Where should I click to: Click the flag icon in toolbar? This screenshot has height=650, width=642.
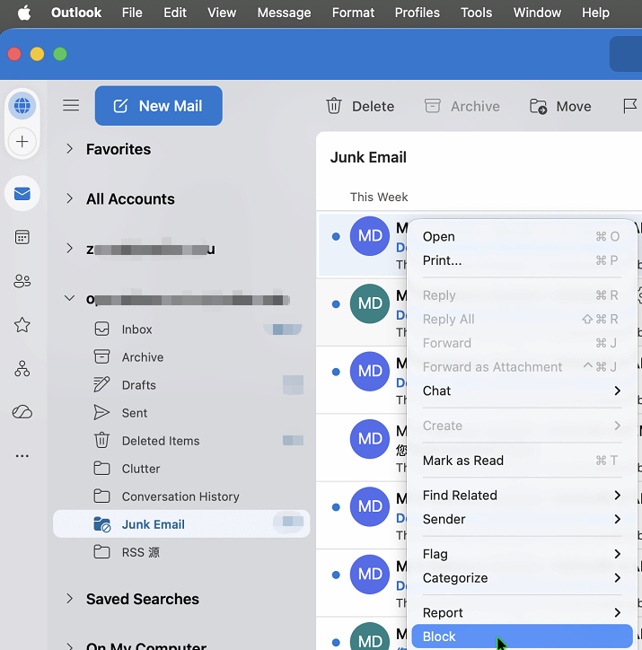tap(629, 106)
